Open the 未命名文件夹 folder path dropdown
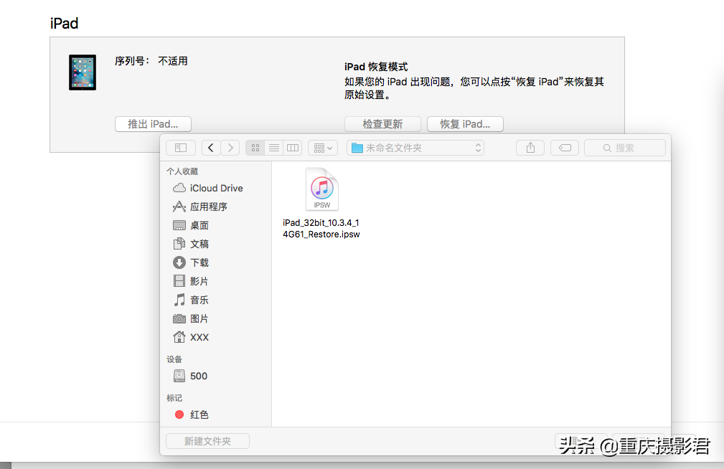The height and width of the screenshot is (469, 724). coord(415,148)
